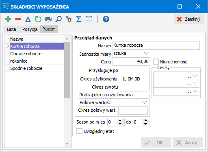
Task: Open the gears settings icon
Action: [x=69, y=19]
